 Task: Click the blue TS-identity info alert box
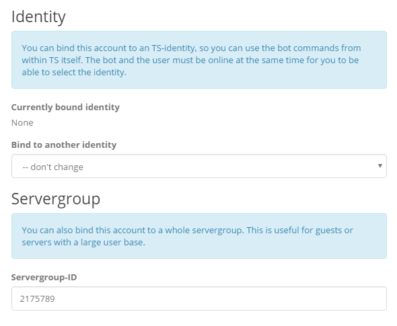pyautogui.click(x=199, y=60)
